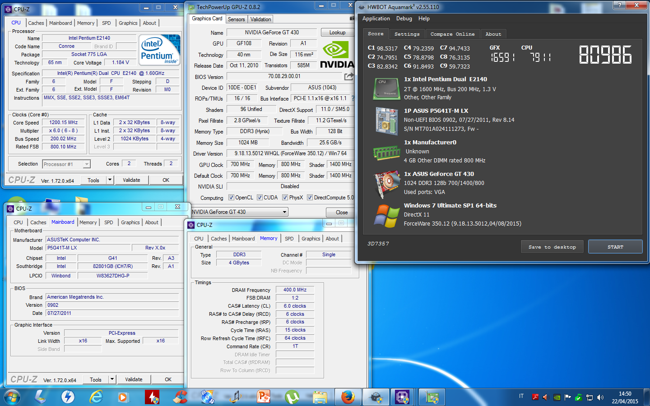
Task: Click the BIOS Version field 70.08.29.00.01
Action: pos(284,77)
